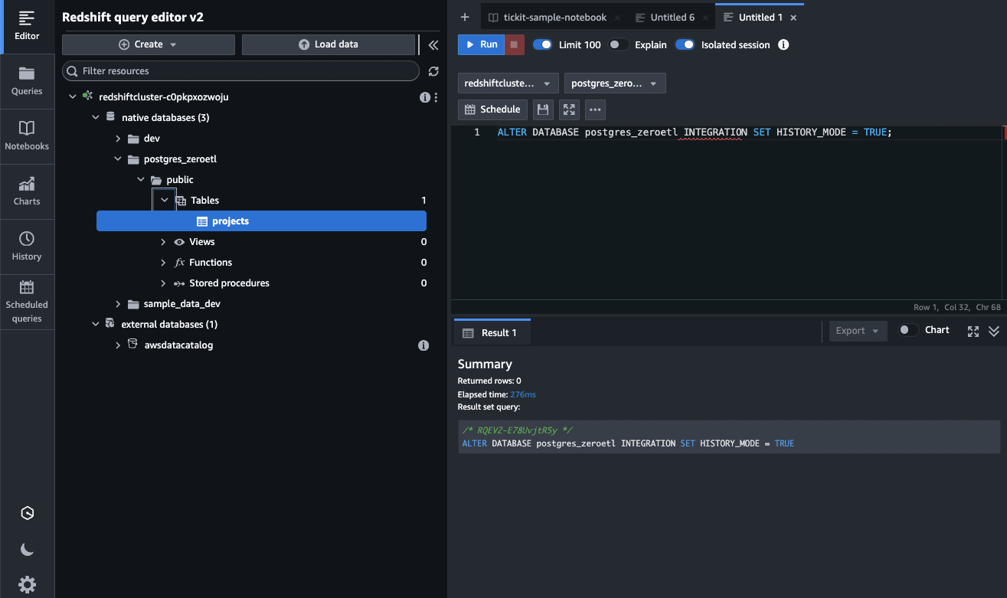
Task: Close the Untitled 6 tab
Action: 705,18
